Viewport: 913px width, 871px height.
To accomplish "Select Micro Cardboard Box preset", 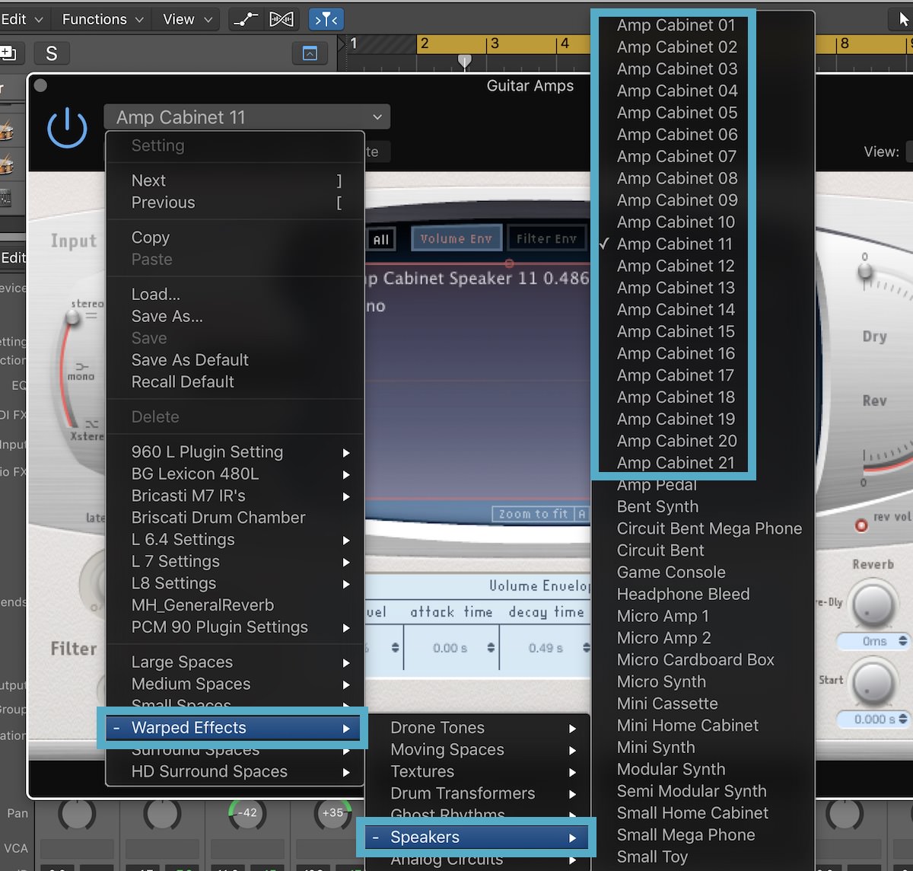I will point(704,660).
